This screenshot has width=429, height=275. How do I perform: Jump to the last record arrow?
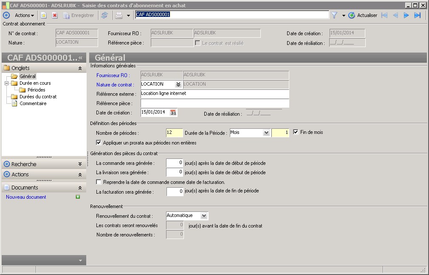tap(418, 15)
